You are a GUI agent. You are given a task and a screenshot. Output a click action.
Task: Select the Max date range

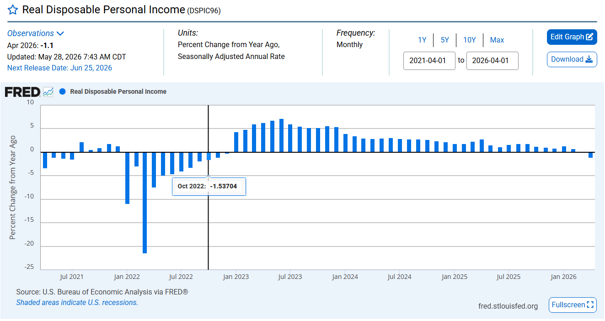497,40
